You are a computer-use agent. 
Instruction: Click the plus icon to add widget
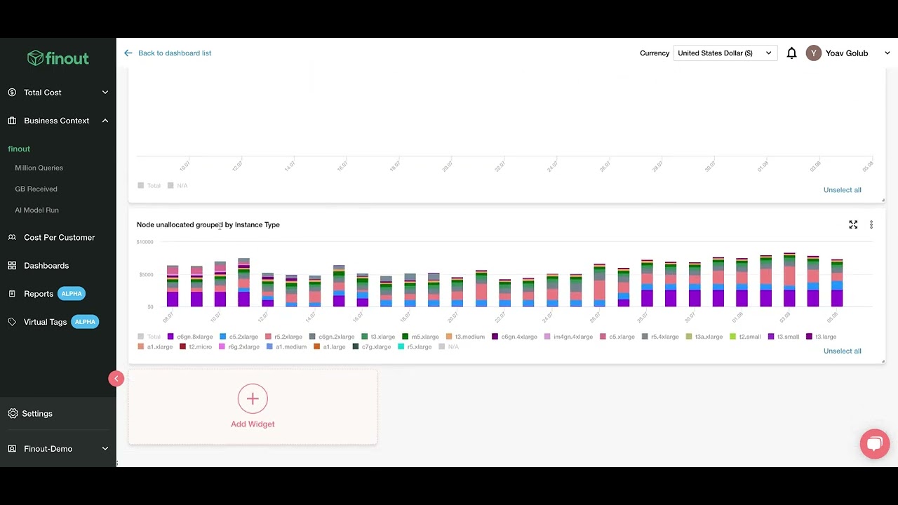click(253, 398)
